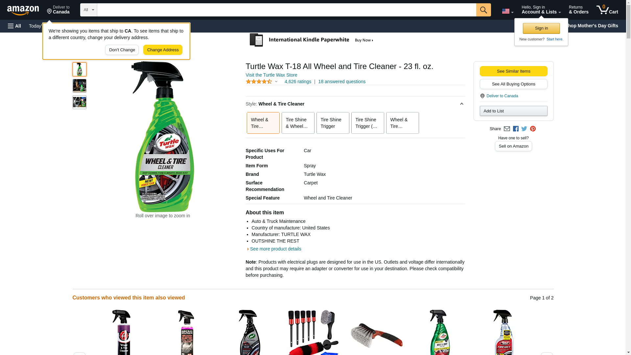Image resolution: width=631 pixels, height=355 pixels.
Task: Select Tire Shine & Wheel style option
Action: (298, 123)
